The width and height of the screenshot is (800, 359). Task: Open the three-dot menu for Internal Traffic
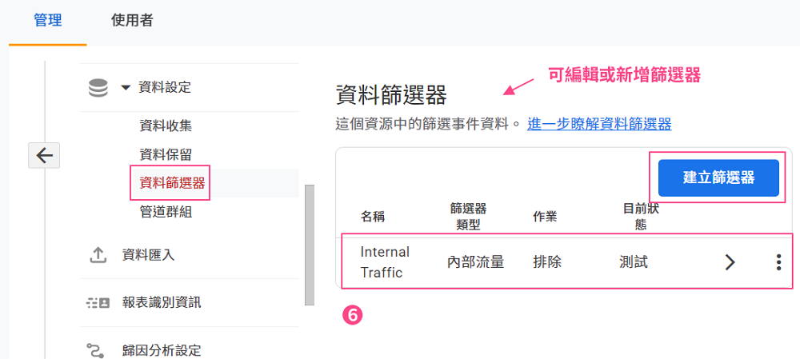coord(778,262)
